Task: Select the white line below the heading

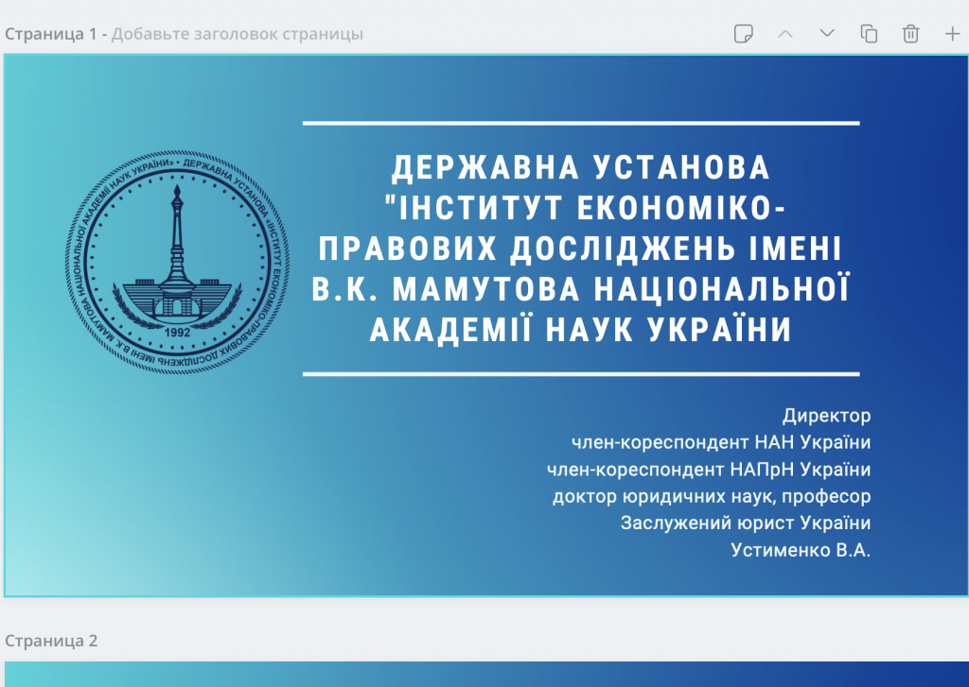Action: click(581, 374)
